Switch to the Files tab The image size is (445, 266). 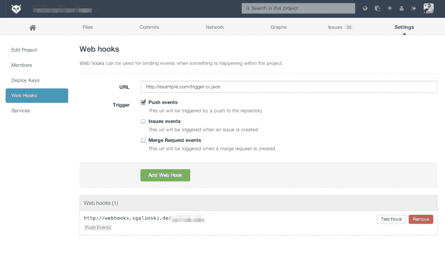click(x=88, y=27)
